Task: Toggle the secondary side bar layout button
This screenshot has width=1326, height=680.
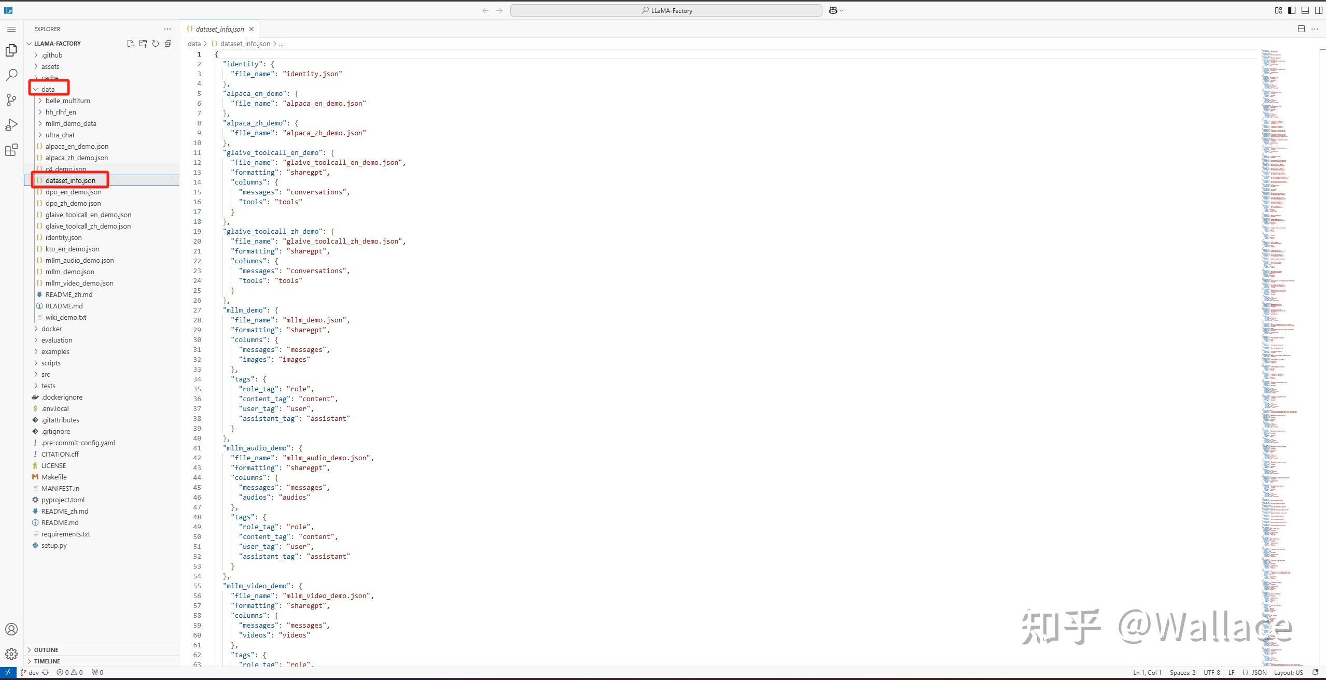Action: (x=1318, y=10)
